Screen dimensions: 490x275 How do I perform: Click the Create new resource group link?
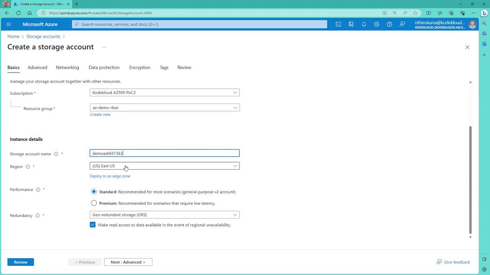(x=100, y=115)
